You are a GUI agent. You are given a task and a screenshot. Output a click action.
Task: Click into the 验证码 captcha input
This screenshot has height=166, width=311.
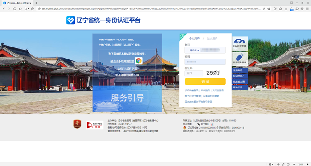pyautogui.click(x=194, y=73)
